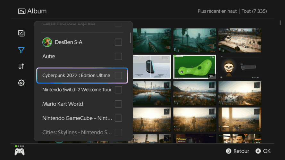Viewport: 285px width, 160px height.
Task: Open the multi-select icon in sidebar
Action: pos(21,33)
